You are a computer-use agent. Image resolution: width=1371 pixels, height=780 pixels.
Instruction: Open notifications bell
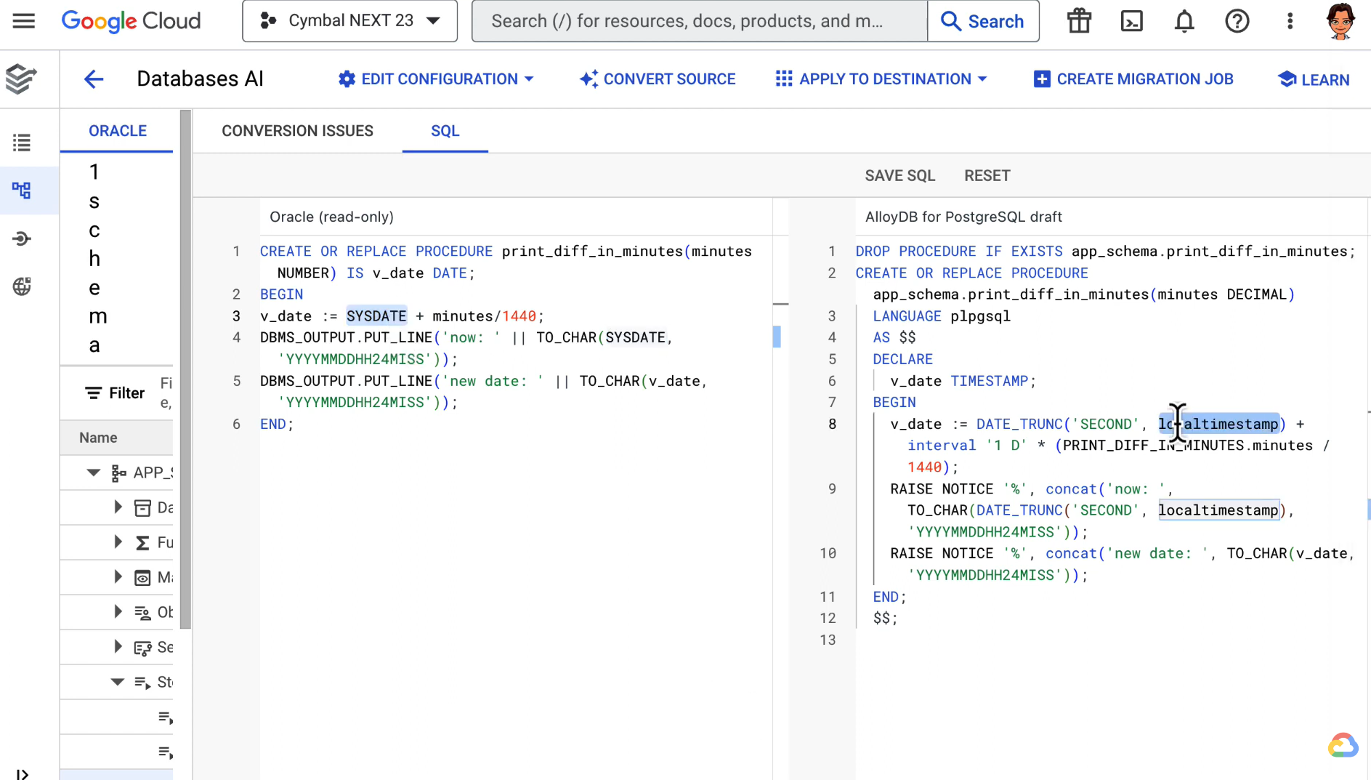[x=1184, y=21]
